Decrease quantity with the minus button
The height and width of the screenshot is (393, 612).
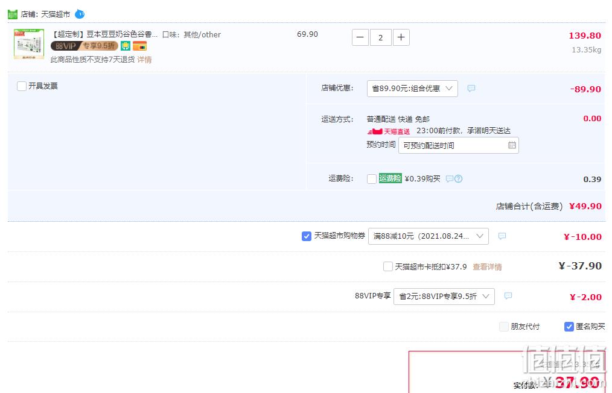(360, 37)
